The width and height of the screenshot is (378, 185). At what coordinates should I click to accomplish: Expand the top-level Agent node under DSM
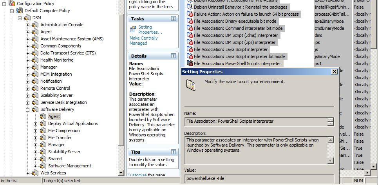(27, 32)
